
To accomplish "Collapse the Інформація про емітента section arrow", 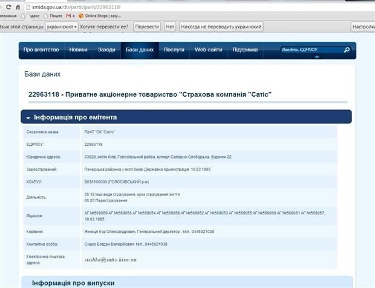I will tap(28, 117).
